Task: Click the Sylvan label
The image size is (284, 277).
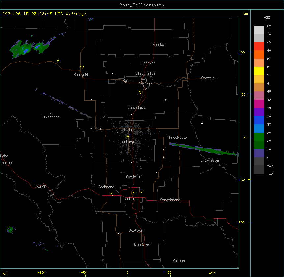Action: click(x=128, y=81)
